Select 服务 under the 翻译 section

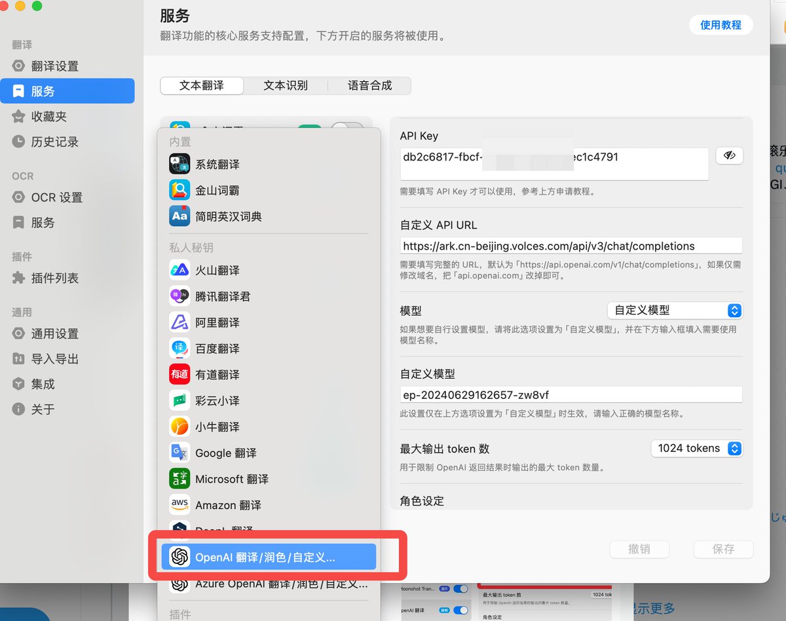(x=67, y=91)
